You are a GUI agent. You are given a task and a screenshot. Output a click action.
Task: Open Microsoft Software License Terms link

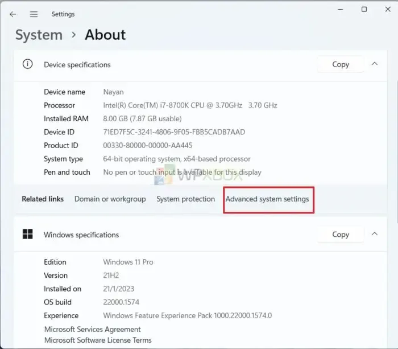coord(98,340)
